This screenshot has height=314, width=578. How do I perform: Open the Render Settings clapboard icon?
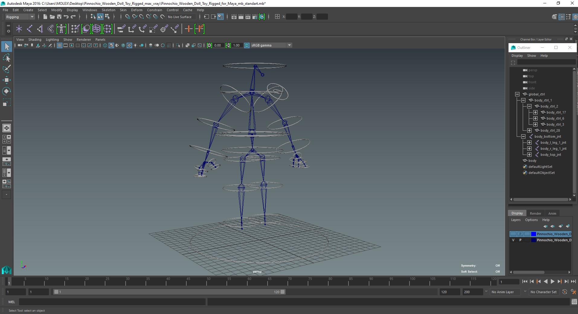(255, 17)
